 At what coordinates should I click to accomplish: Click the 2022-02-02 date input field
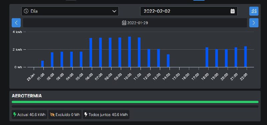[189, 11]
